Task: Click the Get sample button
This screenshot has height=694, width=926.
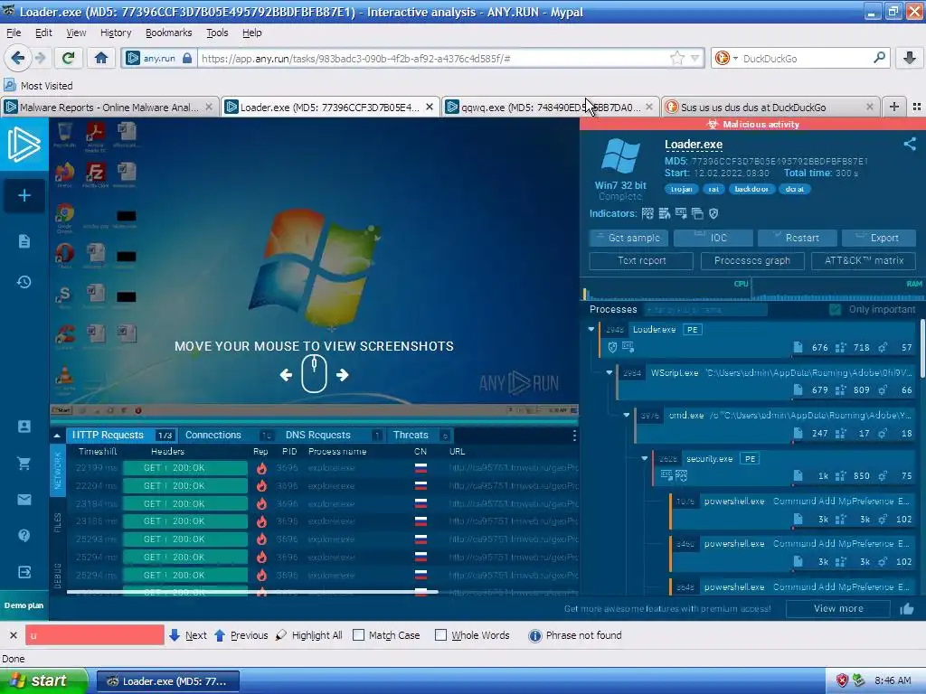Action: 628,238
